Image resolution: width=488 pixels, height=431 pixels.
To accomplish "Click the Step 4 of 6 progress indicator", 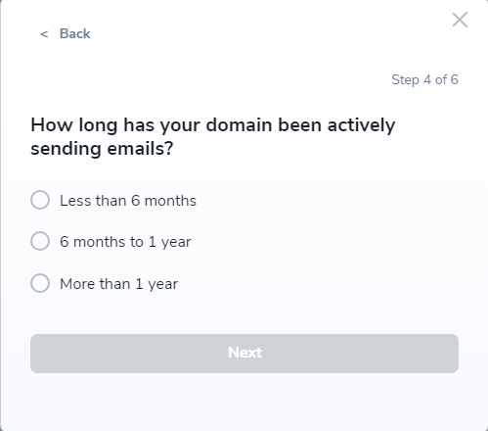I will click(x=424, y=80).
